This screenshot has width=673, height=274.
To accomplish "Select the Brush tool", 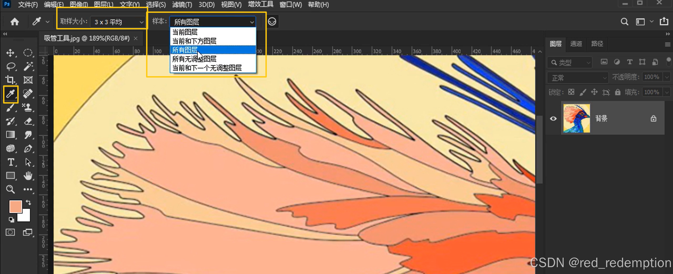I will (10, 107).
